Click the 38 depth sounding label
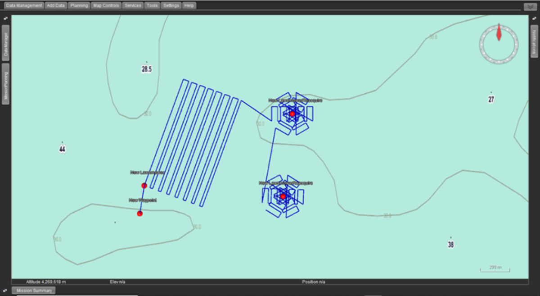The image size is (540, 296). point(450,245)
